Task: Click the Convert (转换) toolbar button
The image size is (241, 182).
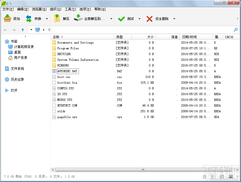Action: (x=33, y=19)
